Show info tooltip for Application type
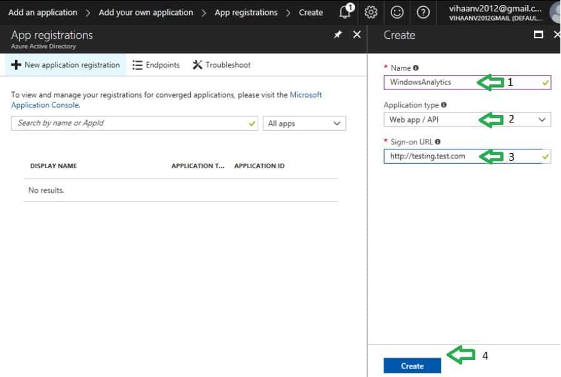 [x=443, y=105]
